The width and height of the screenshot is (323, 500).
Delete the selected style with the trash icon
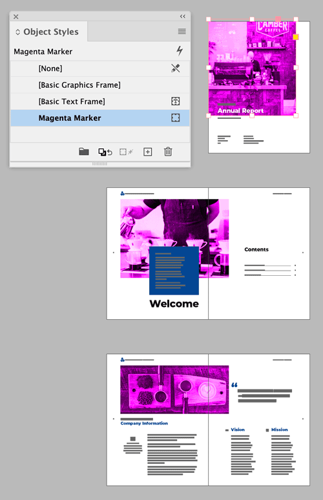point(168,151)
